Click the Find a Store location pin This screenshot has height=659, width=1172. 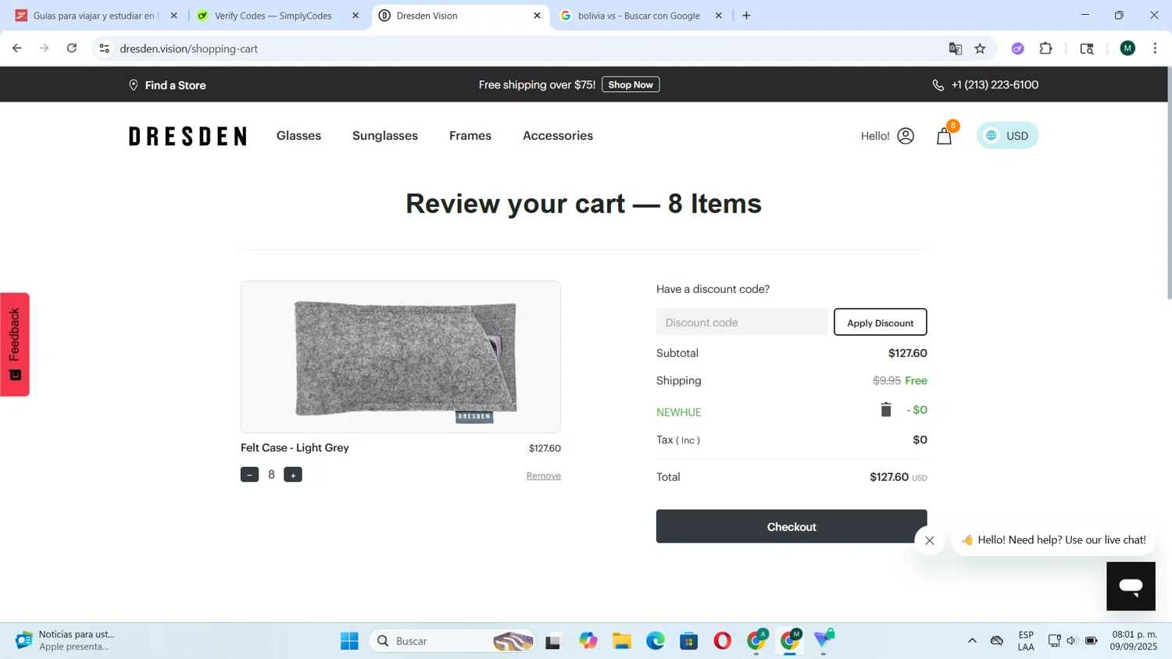pyautogui.click(x=134, y=85)
